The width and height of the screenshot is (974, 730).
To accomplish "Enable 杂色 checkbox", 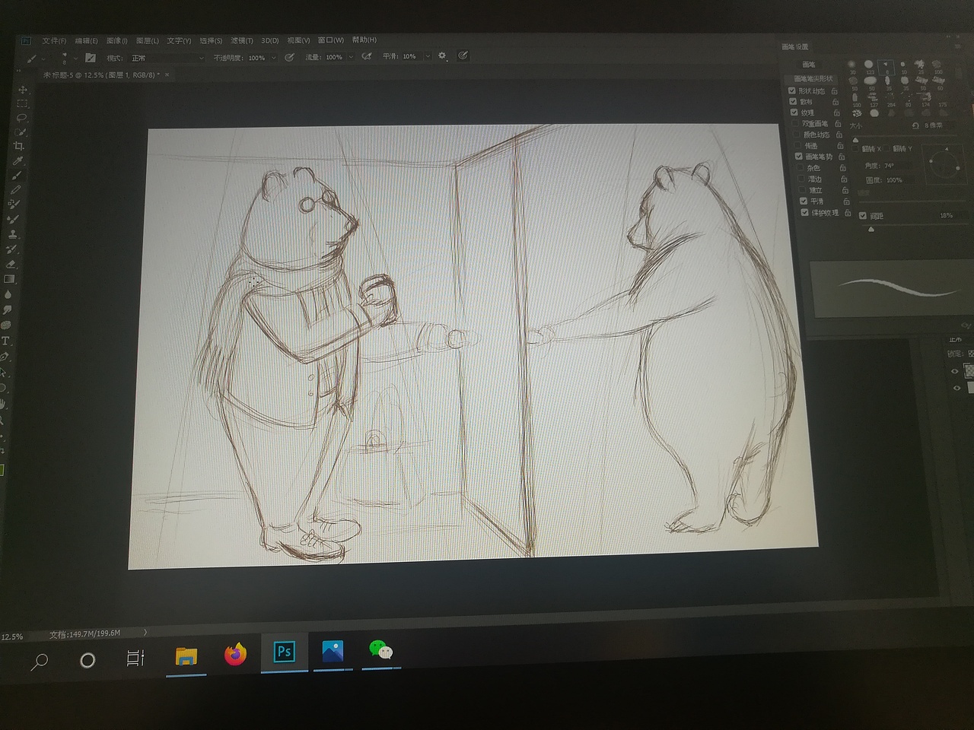I will [800, 167].
